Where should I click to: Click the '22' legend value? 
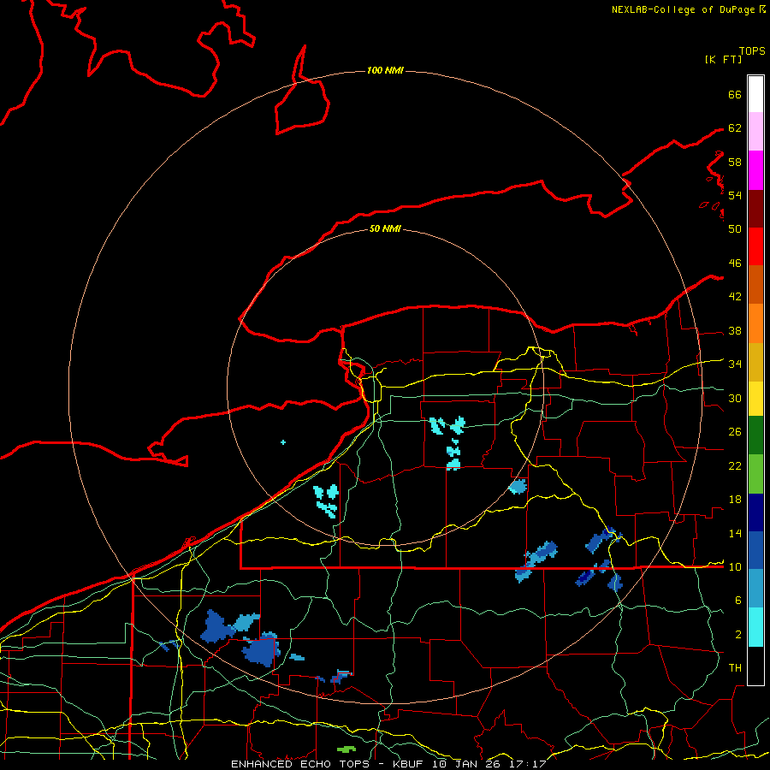tap(735, 465)
